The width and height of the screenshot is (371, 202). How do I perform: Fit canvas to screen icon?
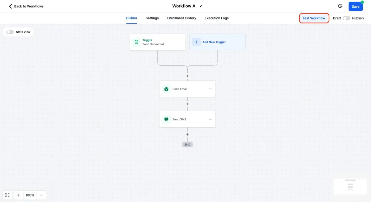point(7,195)
